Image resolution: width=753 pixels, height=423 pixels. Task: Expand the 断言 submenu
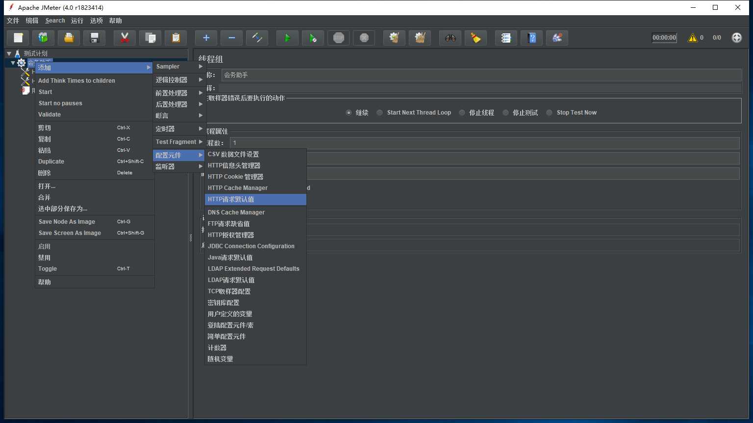point(179,116)
